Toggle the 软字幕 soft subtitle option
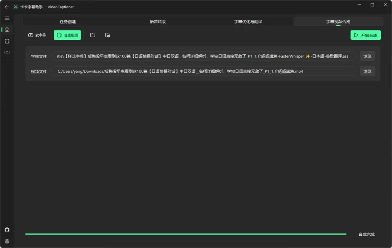This screenshot has width=392, height=248. pos(37,35)
